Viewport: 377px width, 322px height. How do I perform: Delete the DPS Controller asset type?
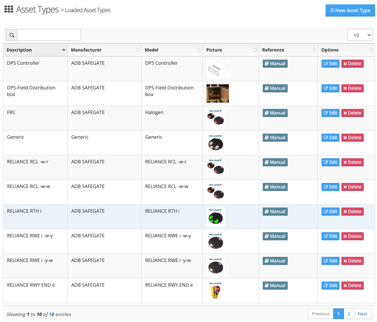352,64
